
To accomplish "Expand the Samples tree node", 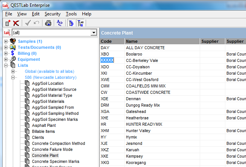I will [x=6, y=41].
